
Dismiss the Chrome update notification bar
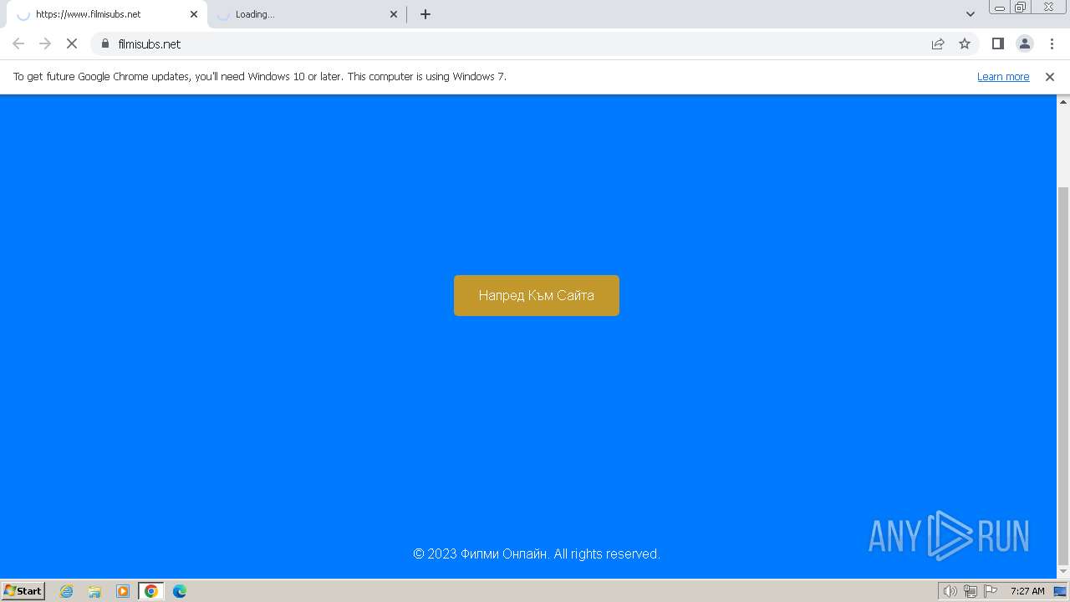[x=1050, y=76]
